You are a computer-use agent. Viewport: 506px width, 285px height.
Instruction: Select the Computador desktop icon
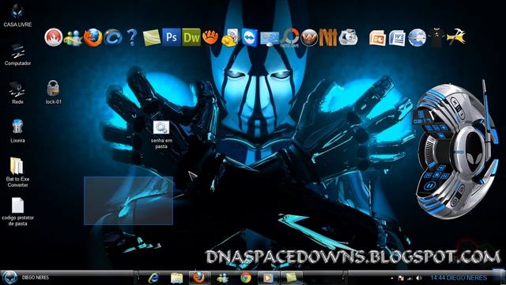pyautogui.click(x=17, y=55)
